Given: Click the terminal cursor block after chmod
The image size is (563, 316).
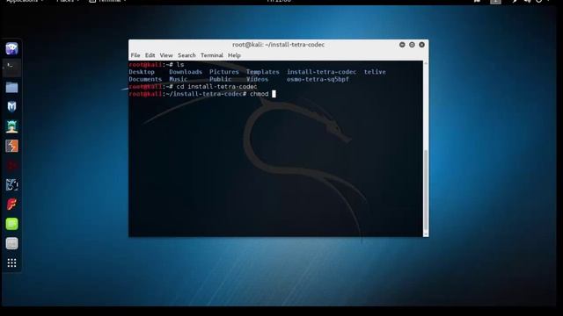Looking at the screenshot, I should [274, 94].
